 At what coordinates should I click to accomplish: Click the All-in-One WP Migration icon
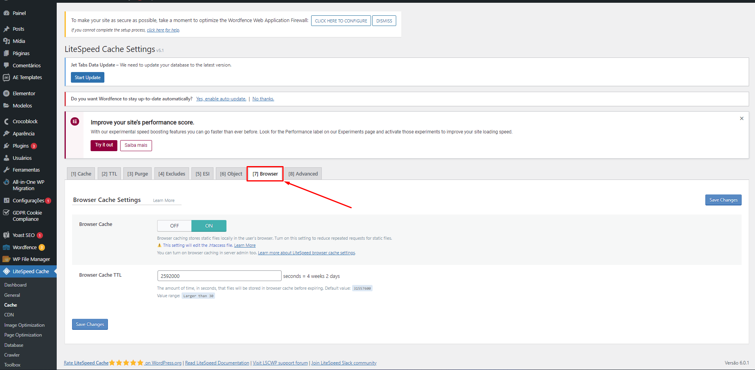tap(6, 182)
